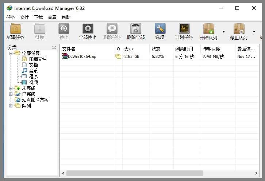Open the 停止队列 dropdown arrow
The height and width of the screenshot is (181, 265).
pyautogui.click(x=254, y=32)
